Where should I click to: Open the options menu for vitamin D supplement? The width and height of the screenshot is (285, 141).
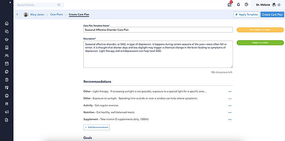pyautogui.click(x=230, y=120)
